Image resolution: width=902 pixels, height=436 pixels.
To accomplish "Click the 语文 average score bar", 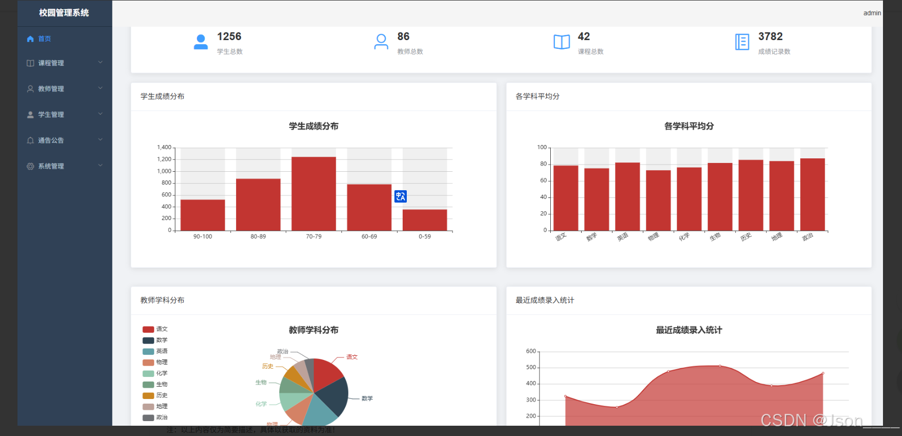I will click(566, 198).
